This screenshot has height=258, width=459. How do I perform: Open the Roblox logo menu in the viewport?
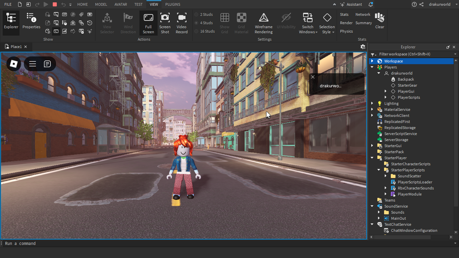pyautogui.click(x=14, y=63)
